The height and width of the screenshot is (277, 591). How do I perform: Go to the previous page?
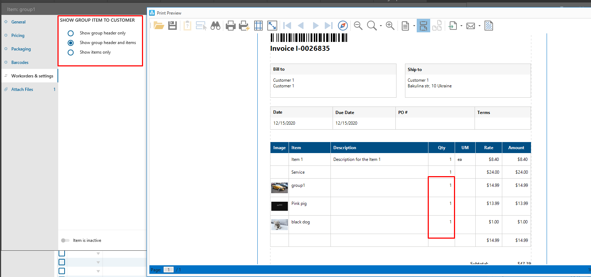301,26
